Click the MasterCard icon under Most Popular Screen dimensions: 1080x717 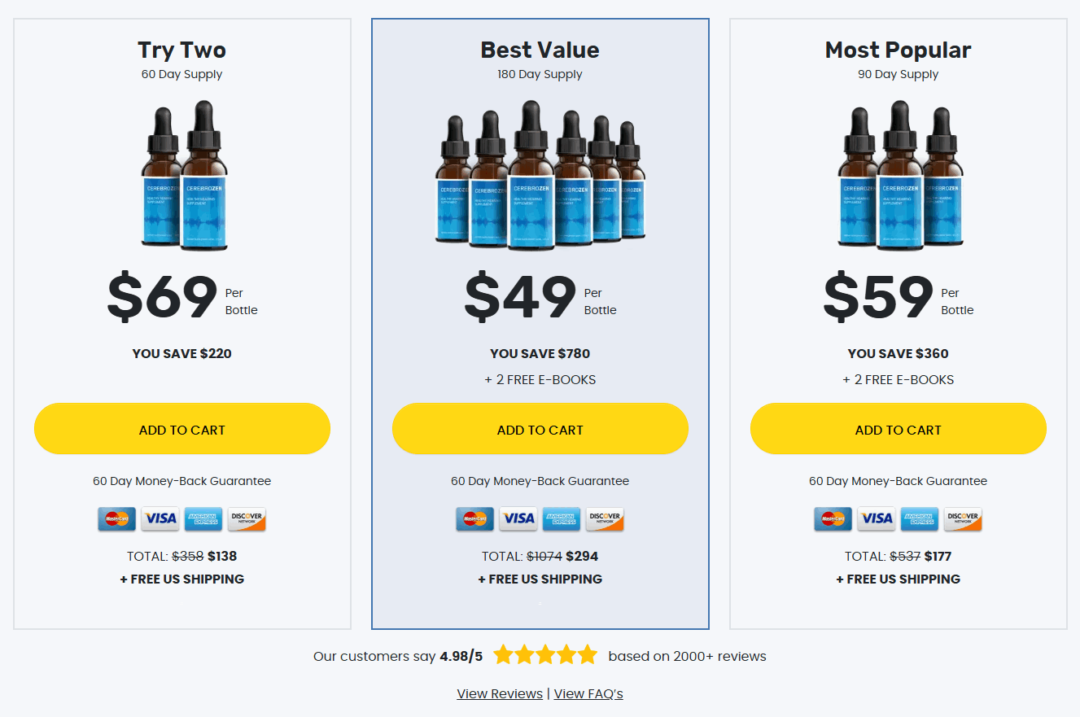tap(833, 519)
